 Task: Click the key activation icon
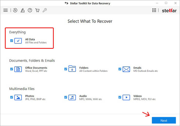click(x=45, y=10)
